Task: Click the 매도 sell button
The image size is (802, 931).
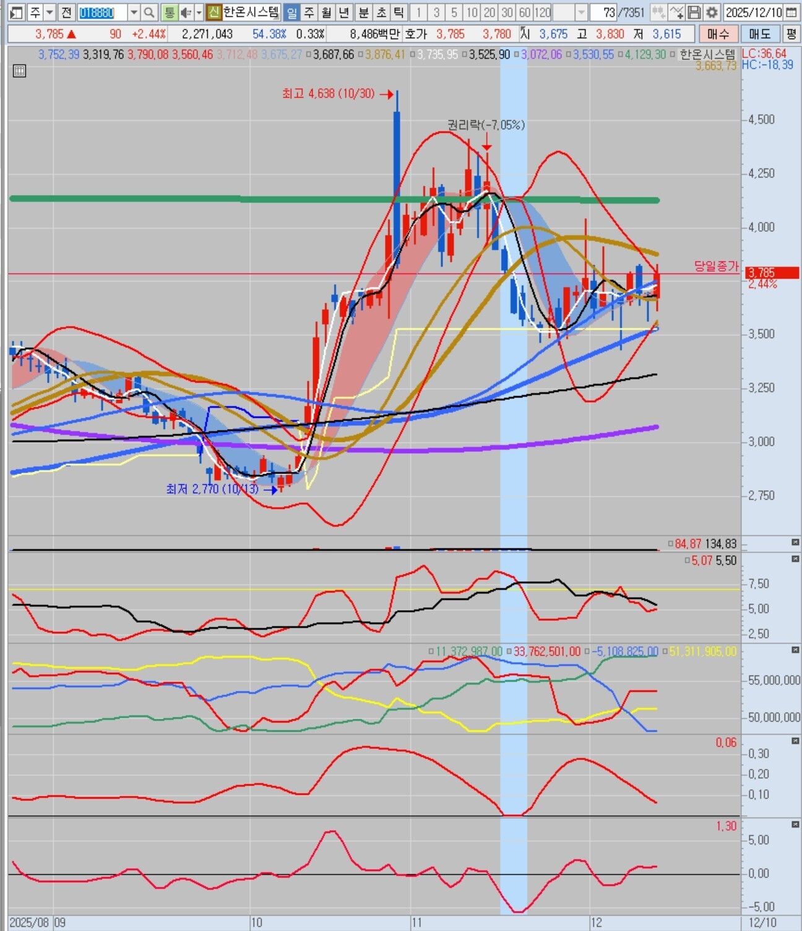Action: tap(759, 33)
